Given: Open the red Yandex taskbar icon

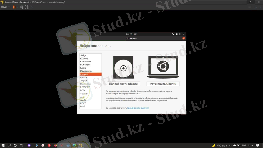Looking at the screenshot, I should (49, 145).
